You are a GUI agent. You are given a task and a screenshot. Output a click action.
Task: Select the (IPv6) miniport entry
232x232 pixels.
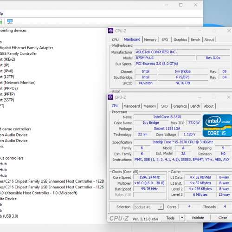tap(6, 71)
